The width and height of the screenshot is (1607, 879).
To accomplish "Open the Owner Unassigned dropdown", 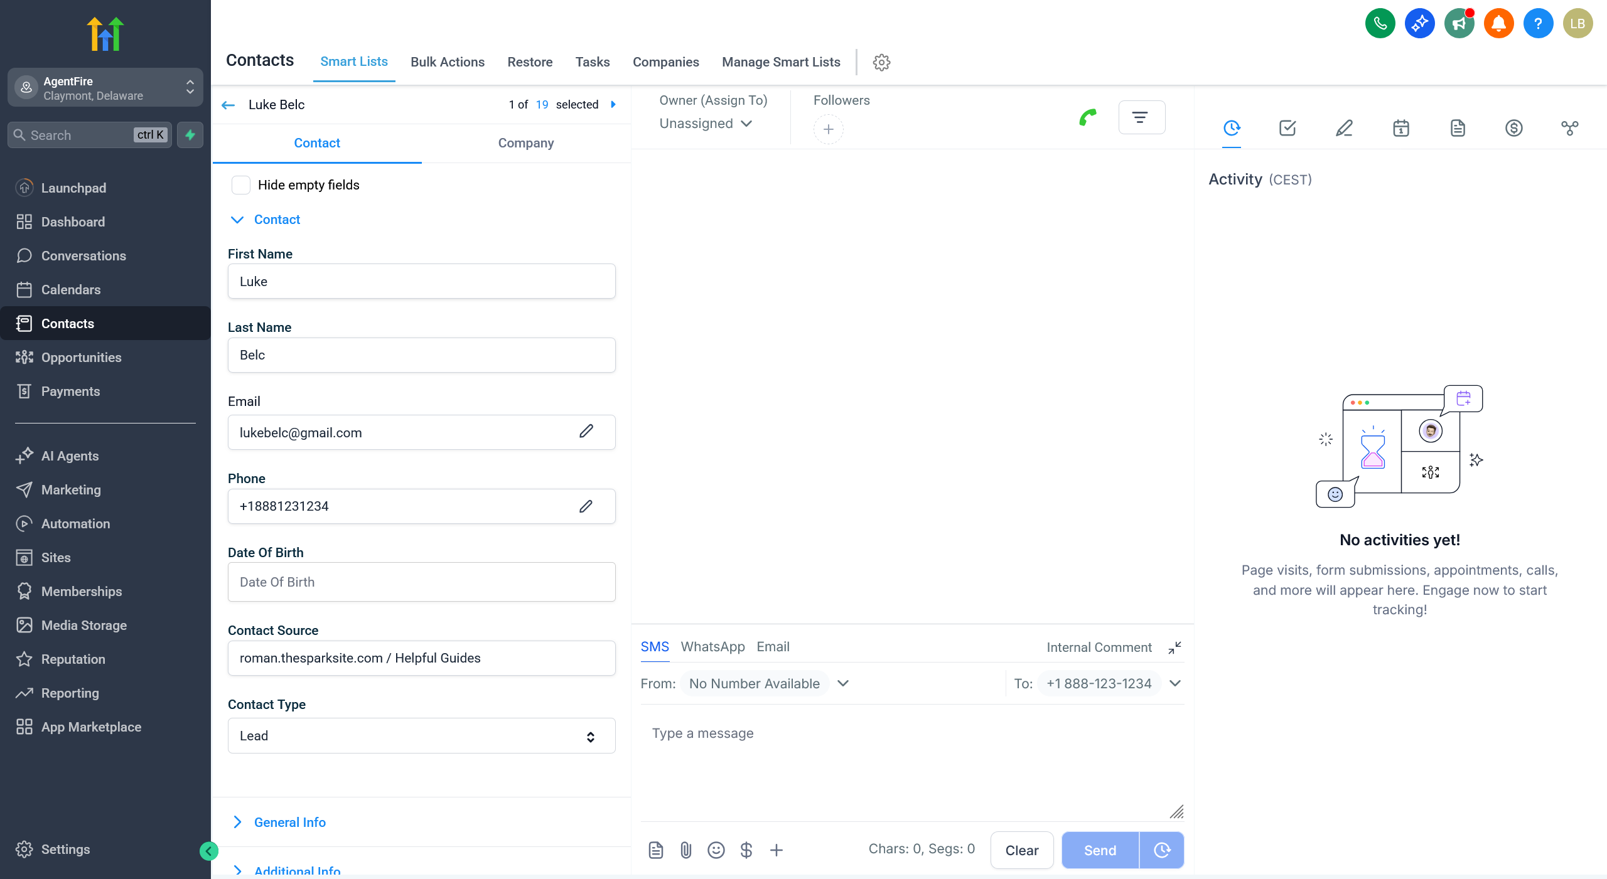I will (x=706, y=124).
